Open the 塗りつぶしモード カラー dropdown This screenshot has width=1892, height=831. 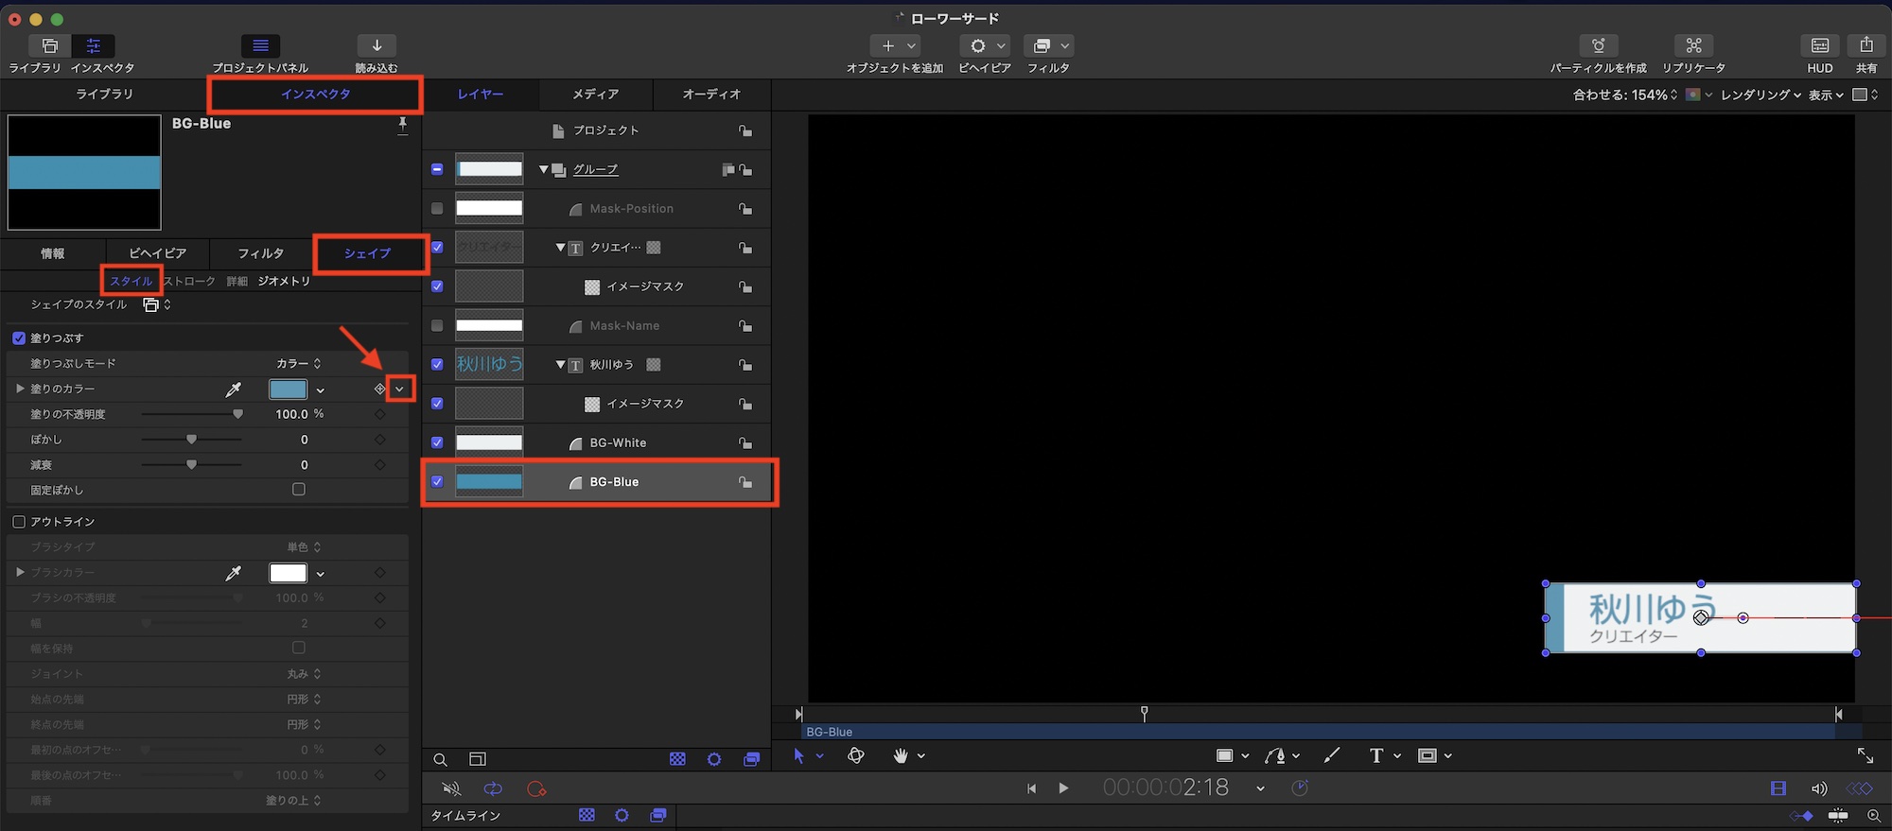tap(299, 364)
